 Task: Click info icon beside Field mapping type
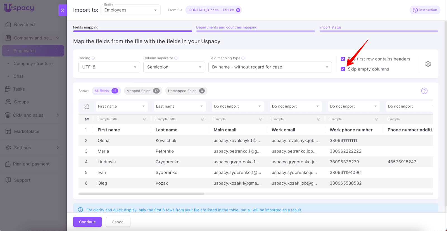(243, 58)
